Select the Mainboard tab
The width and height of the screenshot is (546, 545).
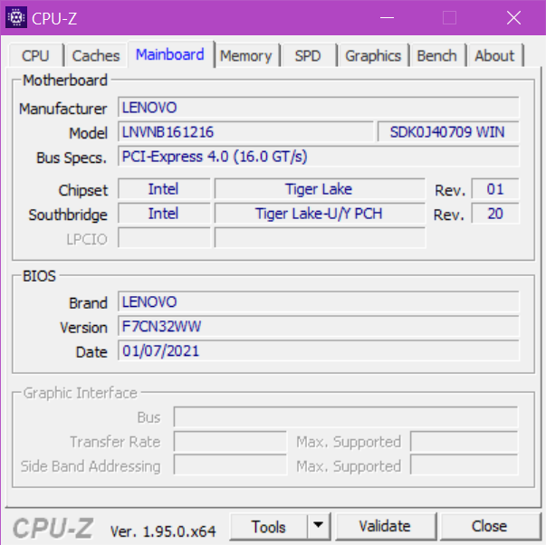(x=170, y=54)
